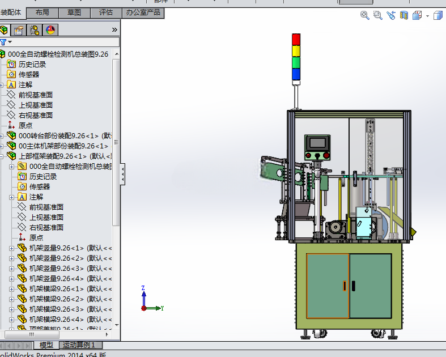This screenshot has width=446, height=357.
Task: Switch to the 草图 ribbon tab
Action: (x=74, y=12)
